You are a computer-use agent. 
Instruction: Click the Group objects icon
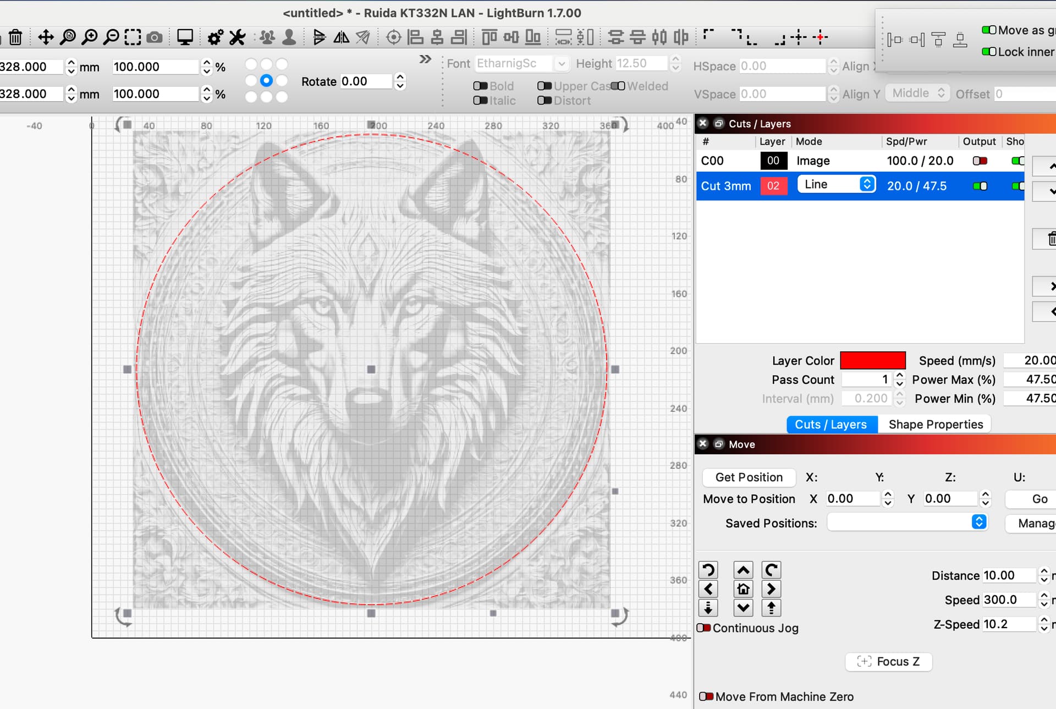(x=267, y=37)
